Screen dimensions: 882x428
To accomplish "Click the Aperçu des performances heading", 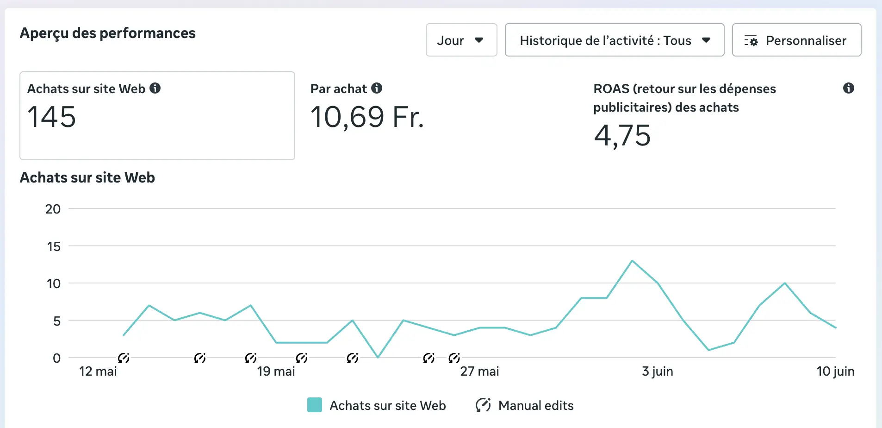I will pyautogui.click(x=108, y=33).
